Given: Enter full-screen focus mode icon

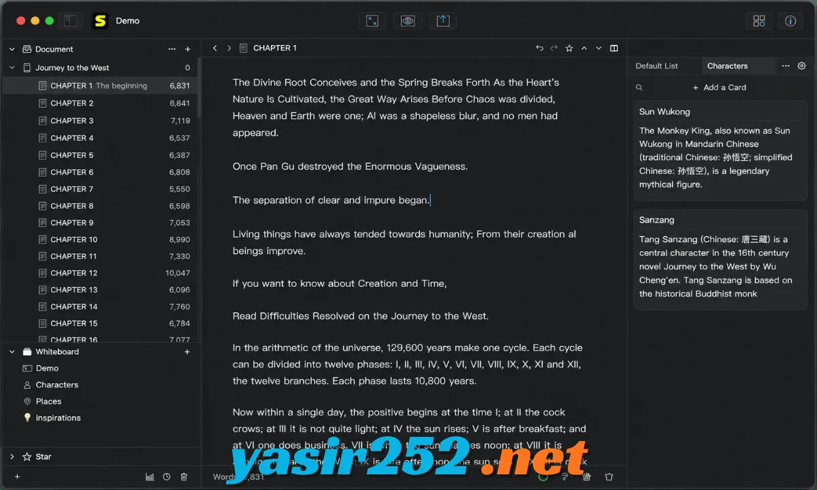Looking at the screenshot, I should click(372, 21).
